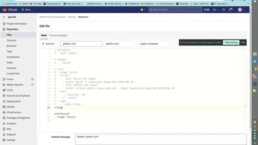Open Snippets scissors item
This screenshot has height=145, width=258.
(x=11, y=135)
